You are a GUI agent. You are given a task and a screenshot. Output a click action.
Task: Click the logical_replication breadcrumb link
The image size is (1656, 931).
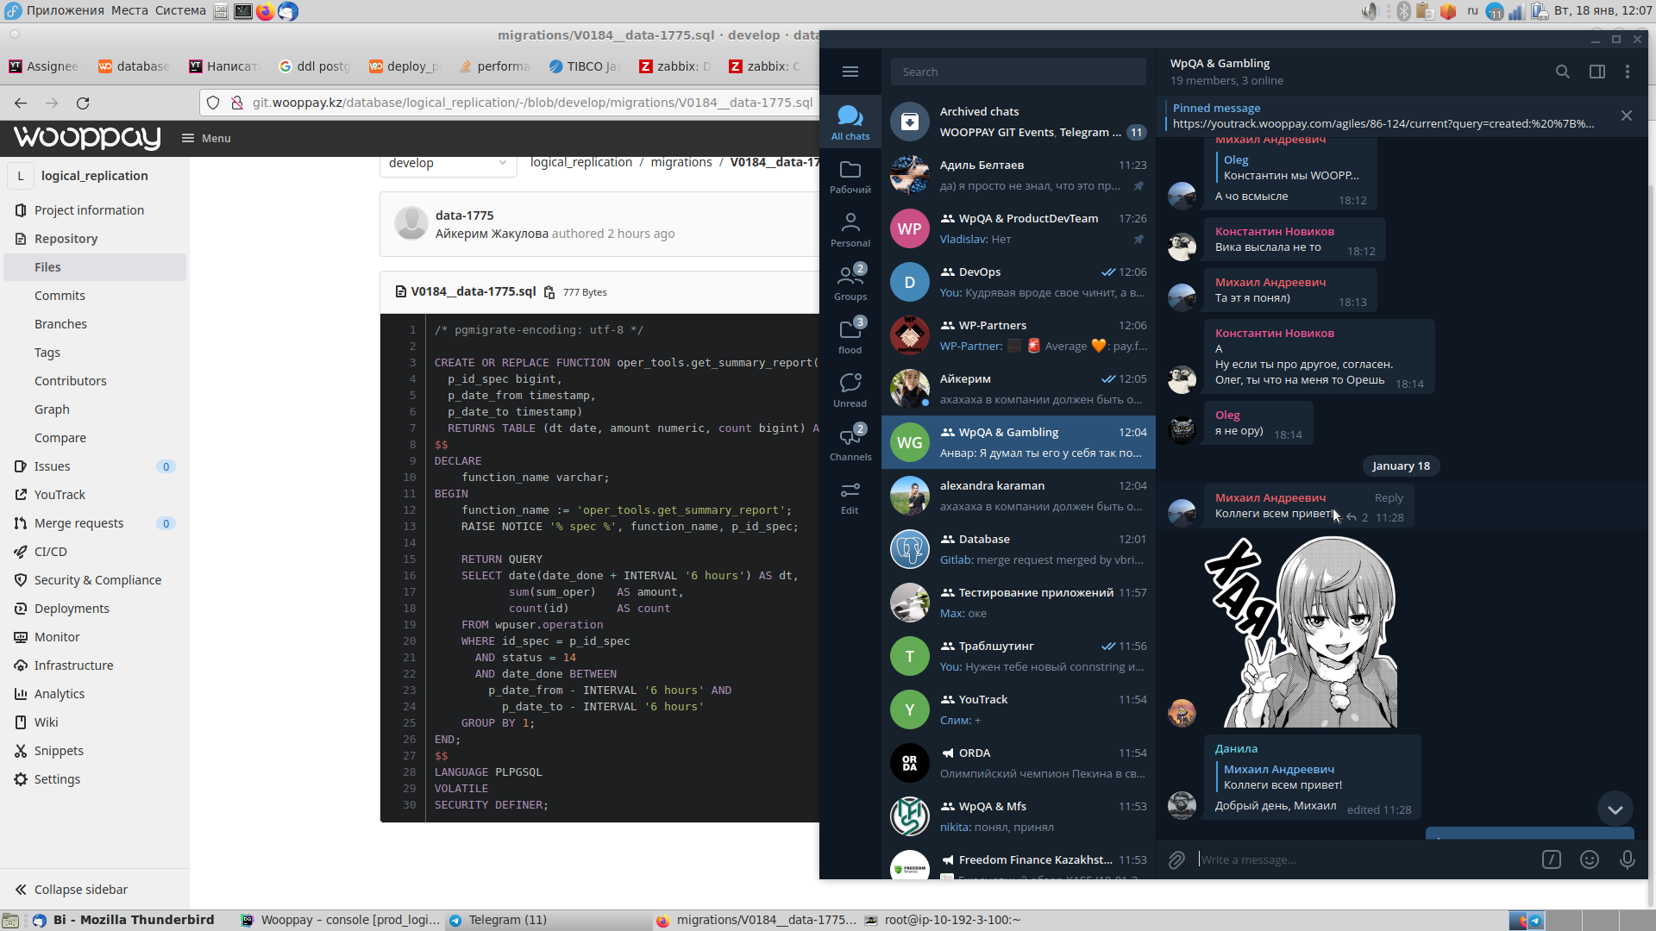tap(580, 162)
